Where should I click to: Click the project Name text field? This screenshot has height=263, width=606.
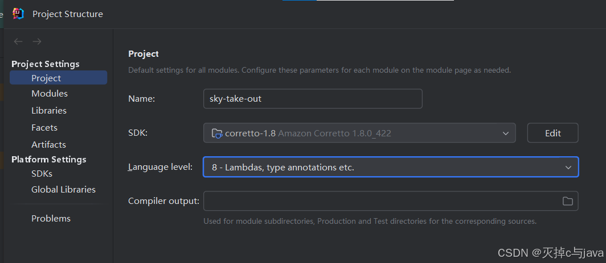click(313, 99)
